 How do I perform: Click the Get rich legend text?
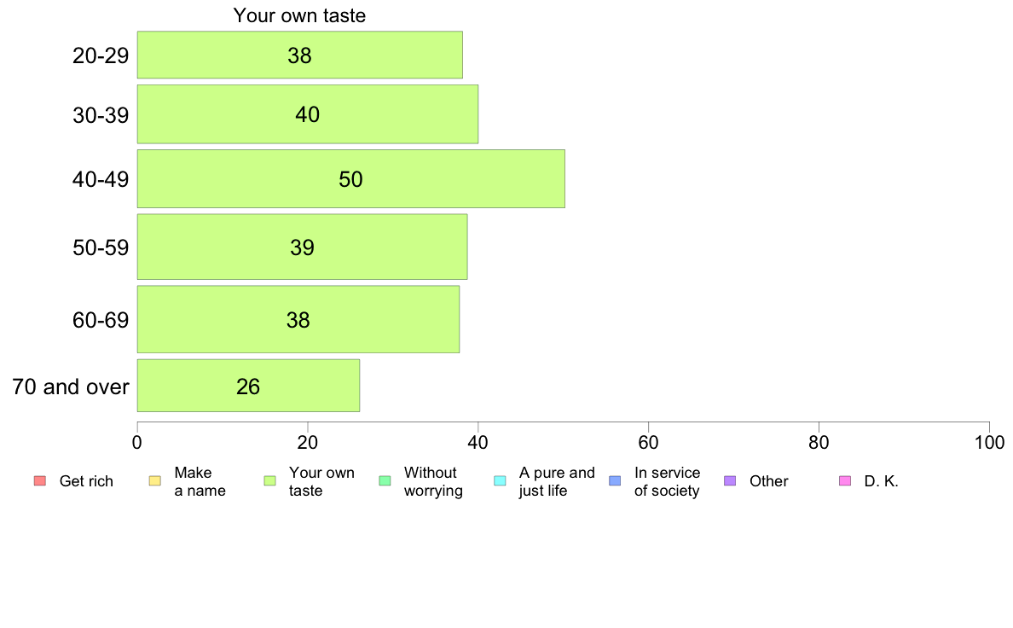tap(86, 481)
